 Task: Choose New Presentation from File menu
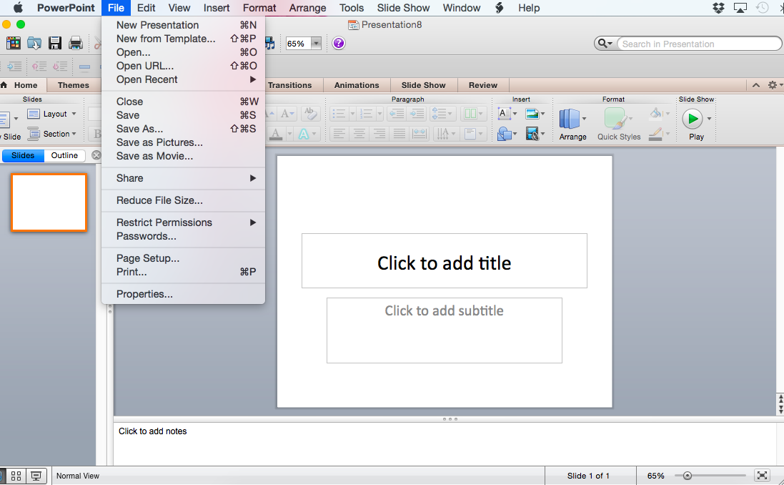click(x=183, y=25)
